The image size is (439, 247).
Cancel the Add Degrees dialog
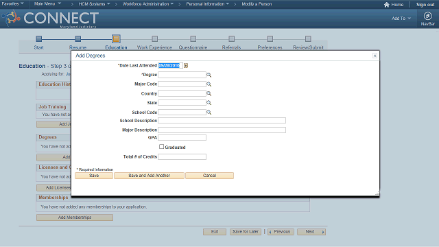coord(209,176)
